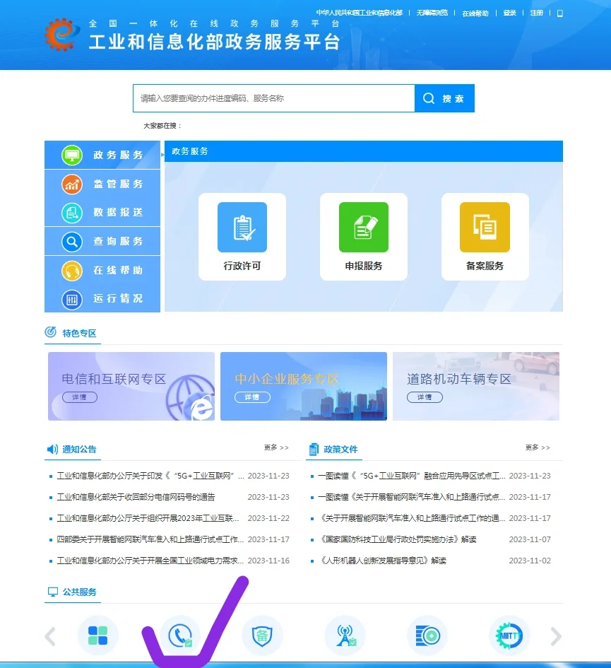Select 查询服务 in the left sidebar
The image size is (611, 668).
[103, 241]
